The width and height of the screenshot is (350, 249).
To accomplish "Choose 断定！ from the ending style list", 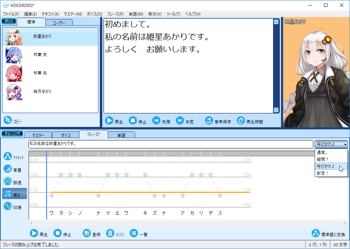I will click(331, 173).
